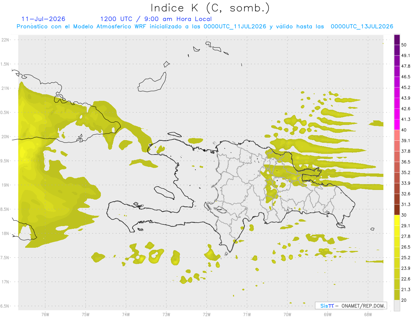Click colorbar value "22.6"
413x319 pixels.
(x=406, y=279)
